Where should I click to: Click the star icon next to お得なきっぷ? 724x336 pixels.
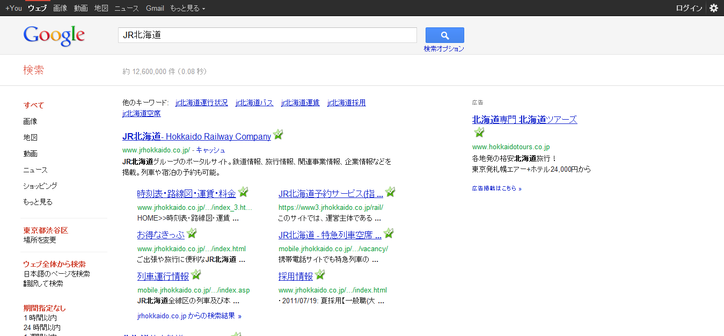[x=192, y=233]
